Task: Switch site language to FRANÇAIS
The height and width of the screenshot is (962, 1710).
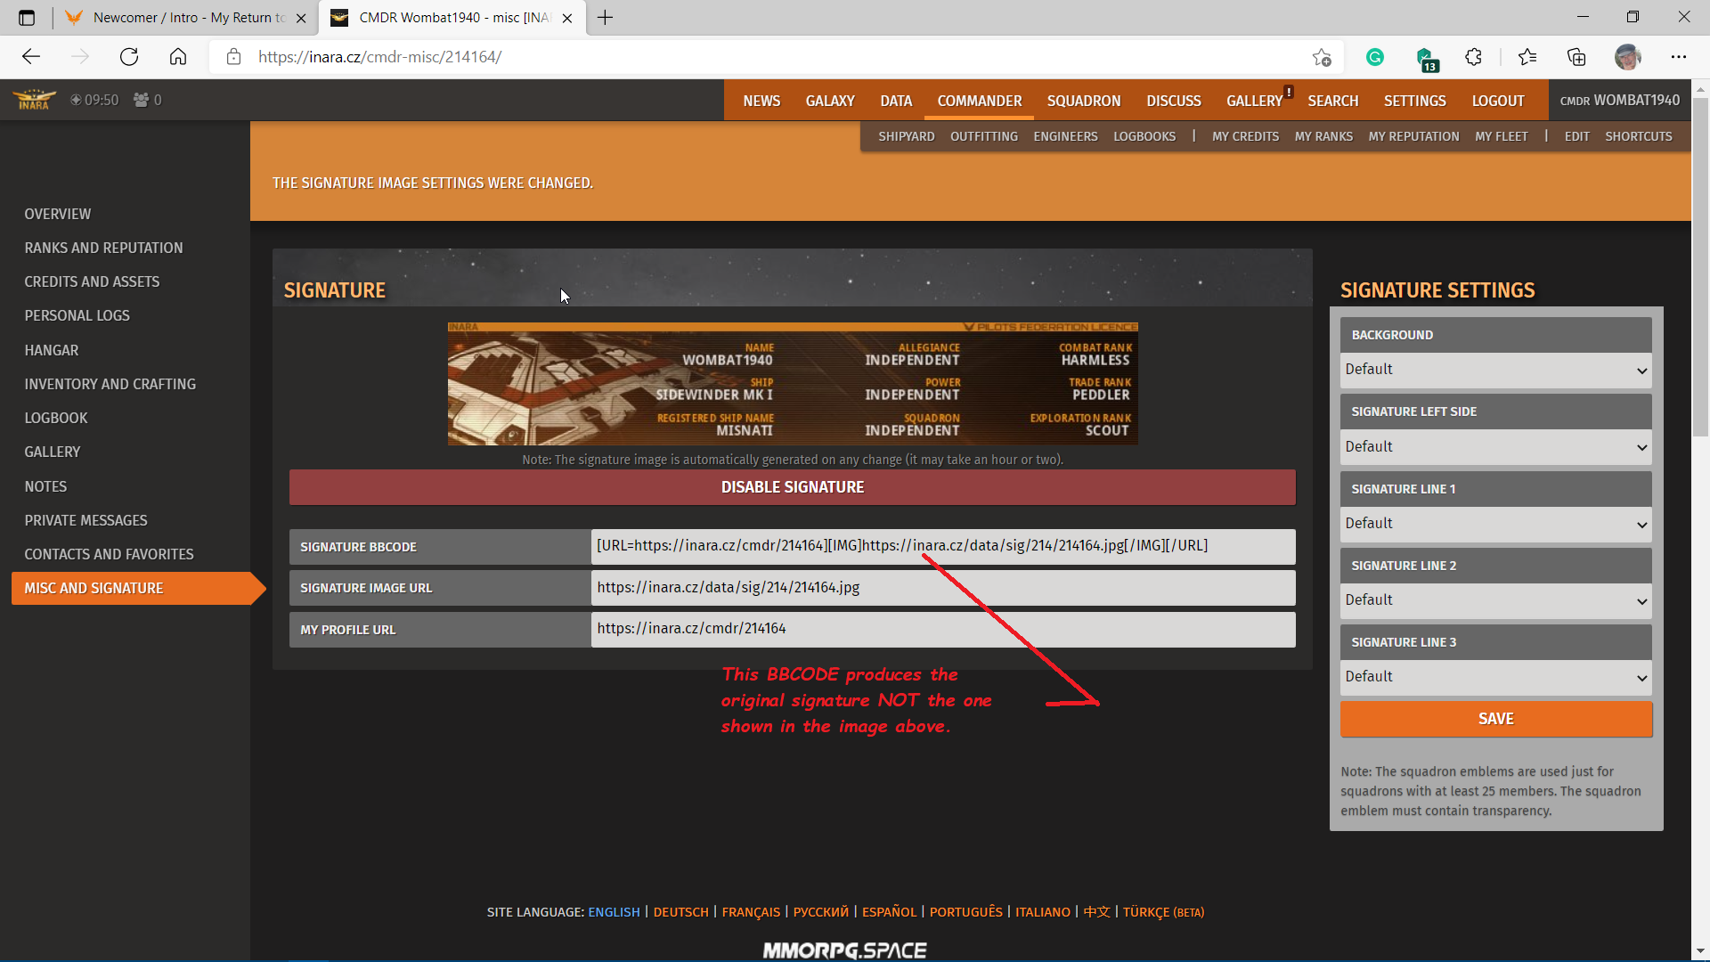Action: pos(751,912)
